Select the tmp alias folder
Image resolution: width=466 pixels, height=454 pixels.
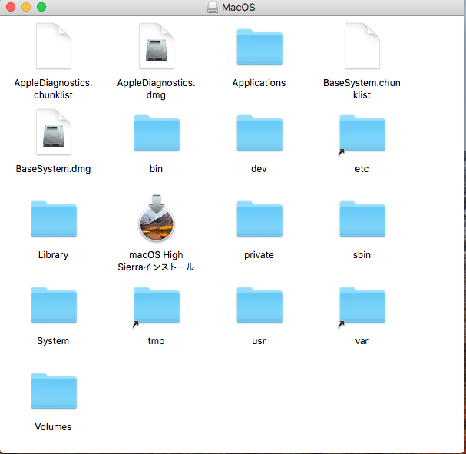[x=157, y=307]
